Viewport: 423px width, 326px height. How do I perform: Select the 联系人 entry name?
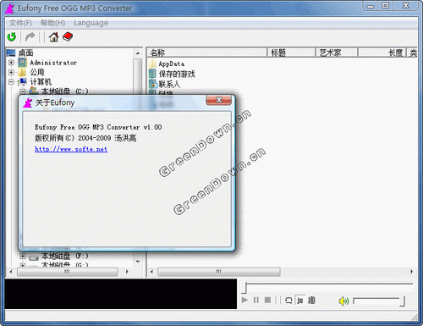pyautogui.click(x=169, y=84)
